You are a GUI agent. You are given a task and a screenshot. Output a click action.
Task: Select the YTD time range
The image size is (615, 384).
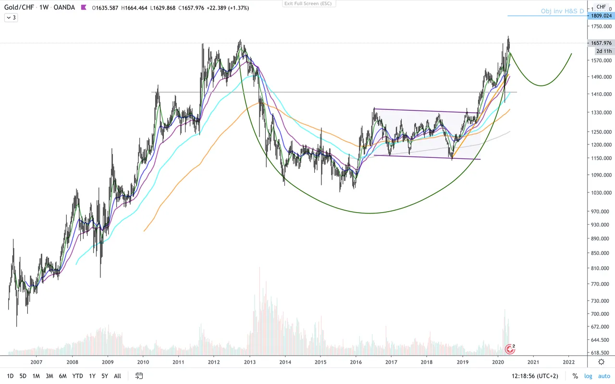point(77,376)
